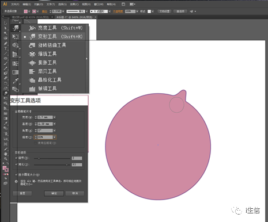Select the Pen tool
This screenshot has width=268, height=222.
(x=6, y=43)
